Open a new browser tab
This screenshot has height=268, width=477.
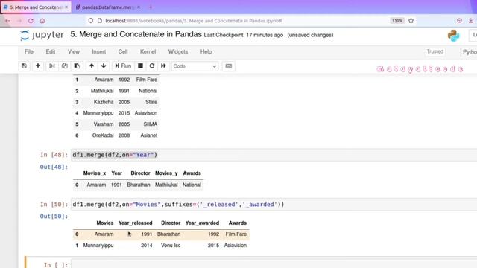coord(151,7)
